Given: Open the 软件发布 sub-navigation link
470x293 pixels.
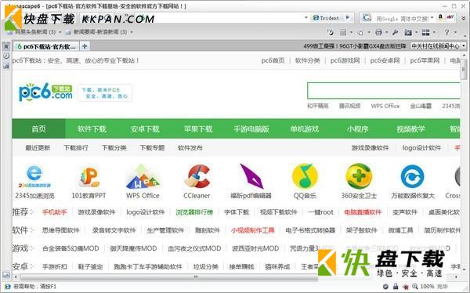Looking at the screenshot, I should pos(190,147).
